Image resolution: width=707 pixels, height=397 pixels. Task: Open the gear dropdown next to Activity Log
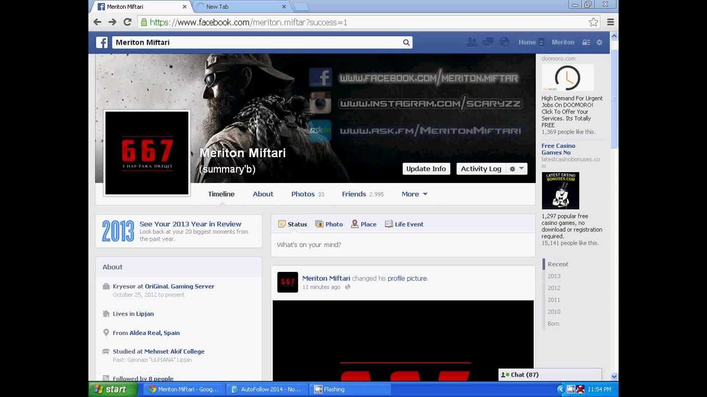coord(516,169)
